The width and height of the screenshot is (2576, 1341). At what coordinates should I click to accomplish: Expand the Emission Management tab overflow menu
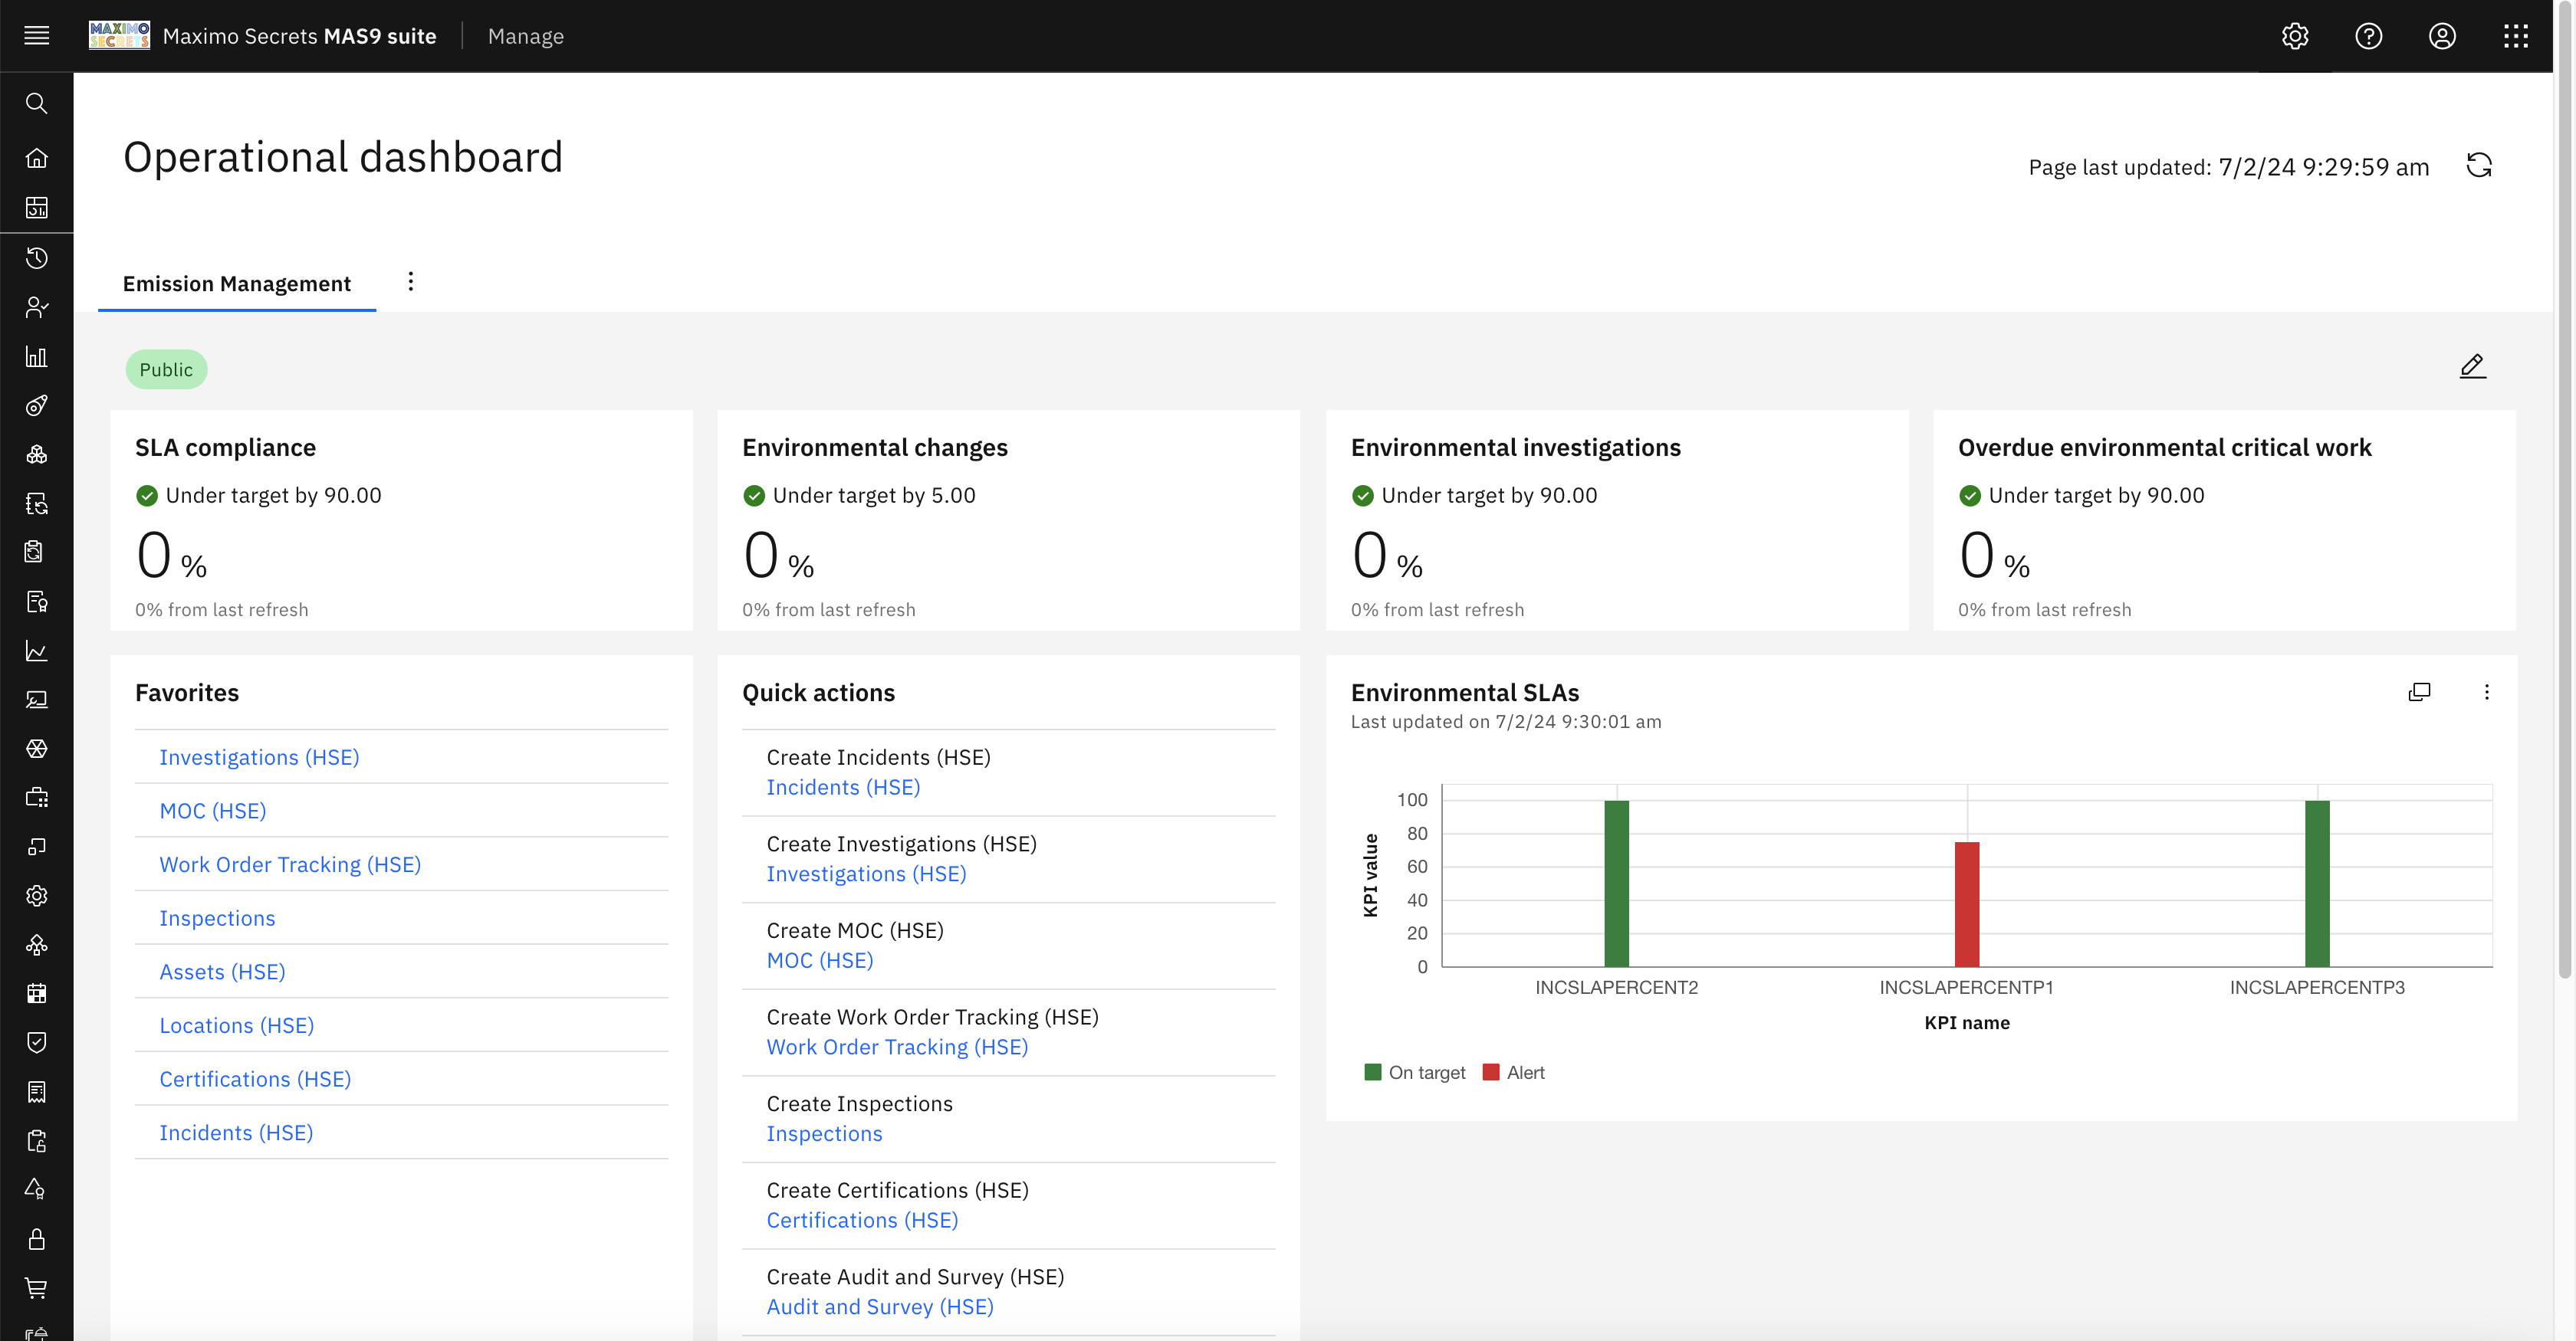pos(411,282)
